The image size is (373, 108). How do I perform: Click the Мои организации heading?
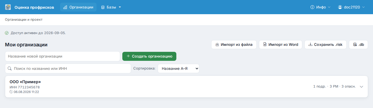[26, 45]
